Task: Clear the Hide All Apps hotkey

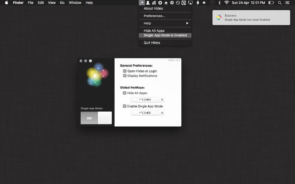Action: pos(162,100)
